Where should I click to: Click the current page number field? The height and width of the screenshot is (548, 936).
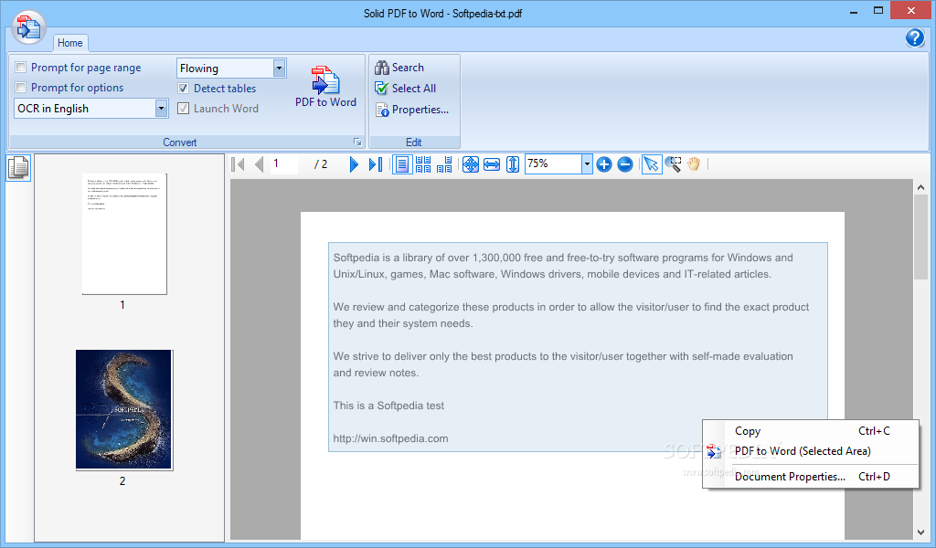click(284, 163)
